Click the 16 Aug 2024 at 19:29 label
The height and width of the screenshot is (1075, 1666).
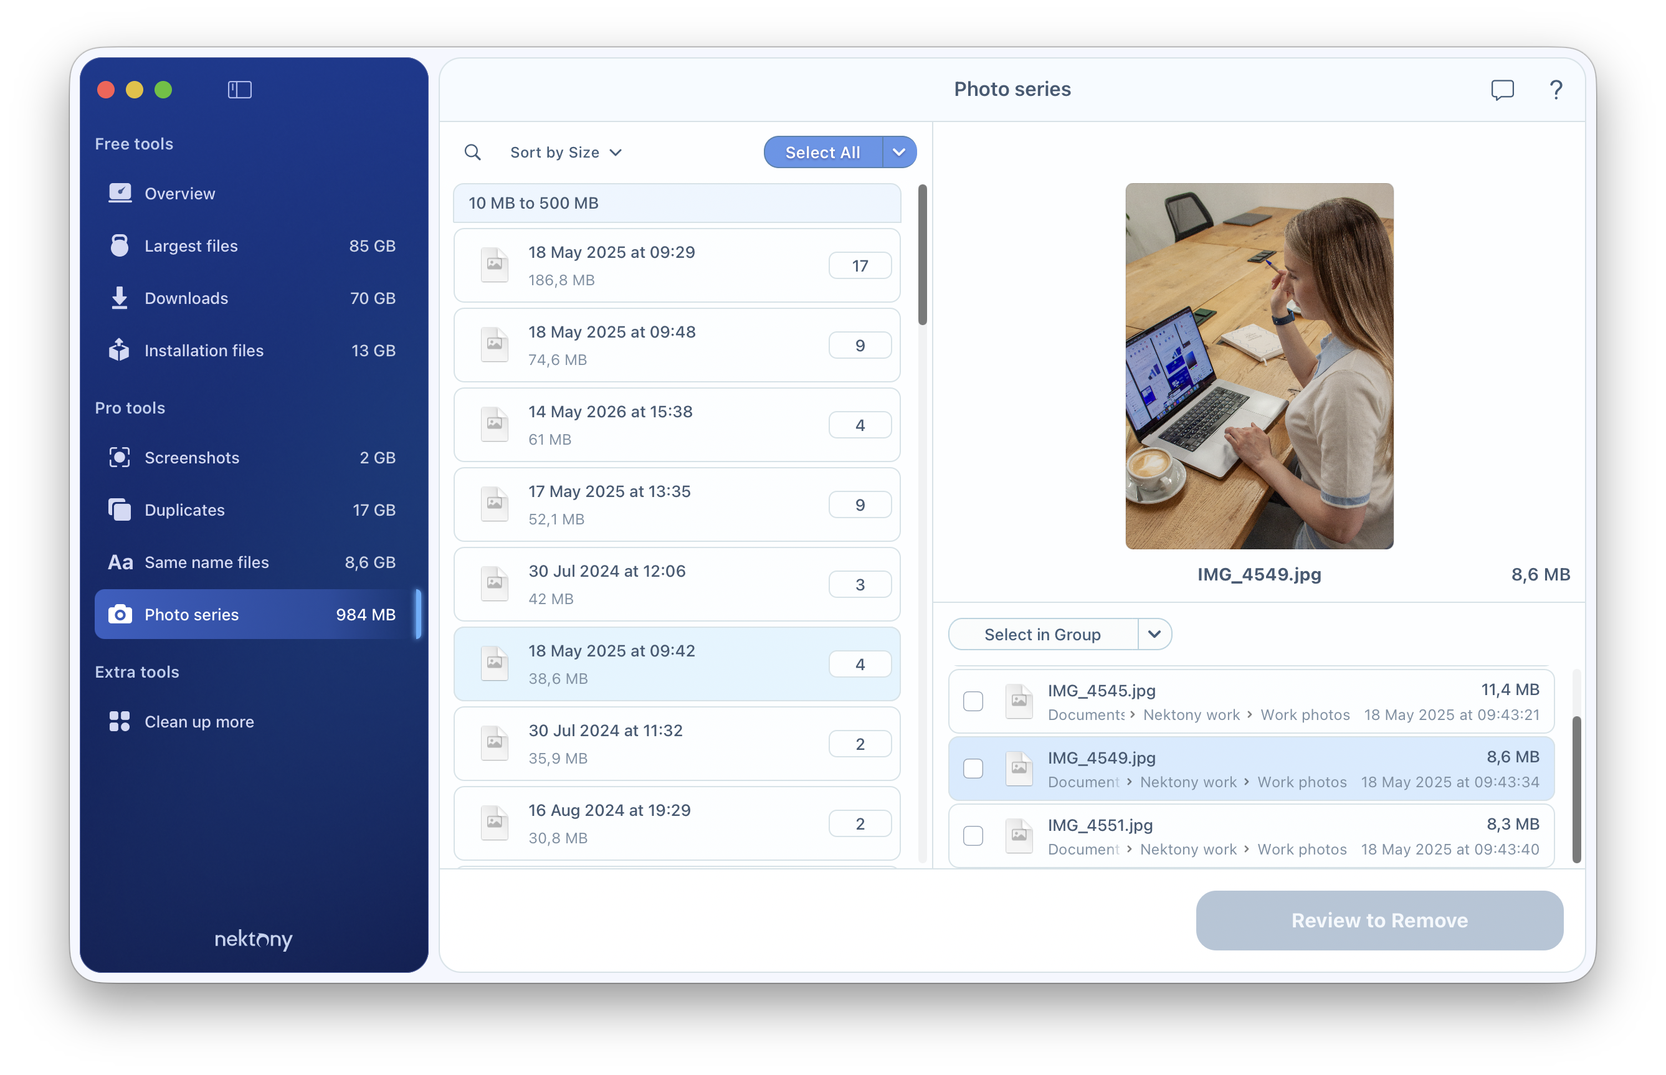tap(609, 810)
